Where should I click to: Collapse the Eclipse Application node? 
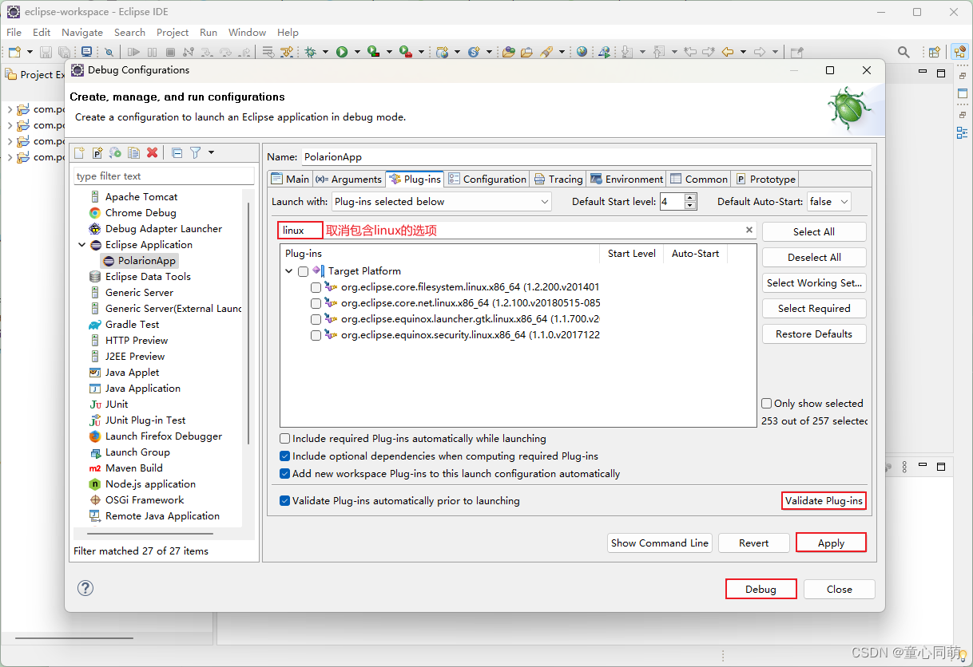(81, 245)
